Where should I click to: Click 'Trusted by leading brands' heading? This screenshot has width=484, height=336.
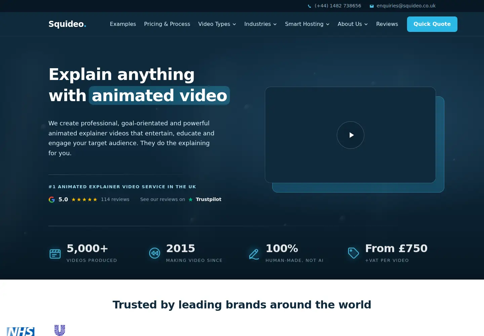point(242,305)
